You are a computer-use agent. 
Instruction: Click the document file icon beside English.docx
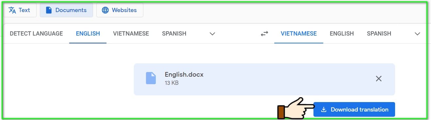[151, 78]
